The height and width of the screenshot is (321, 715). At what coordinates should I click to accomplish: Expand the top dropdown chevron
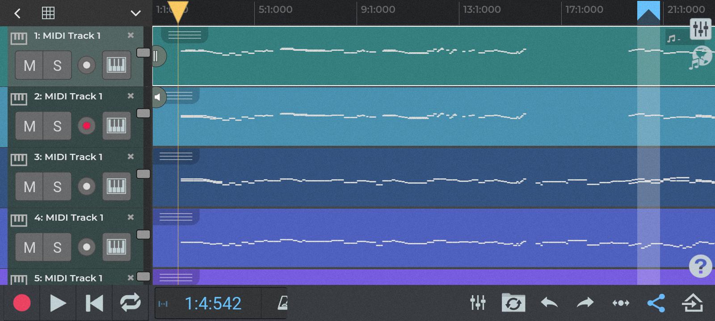[135, 13]
